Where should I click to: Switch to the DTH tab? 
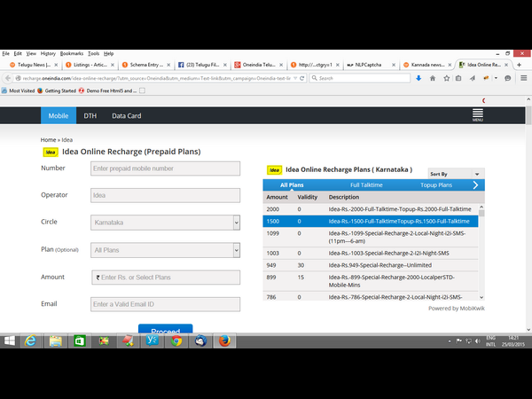point(90,116)
